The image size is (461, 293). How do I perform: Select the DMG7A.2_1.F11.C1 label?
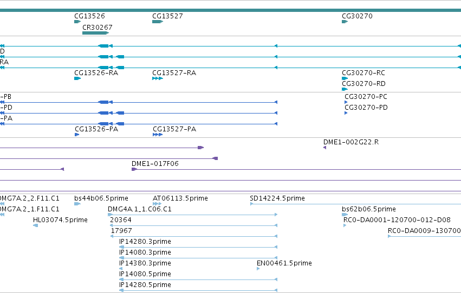pos(29,209)
